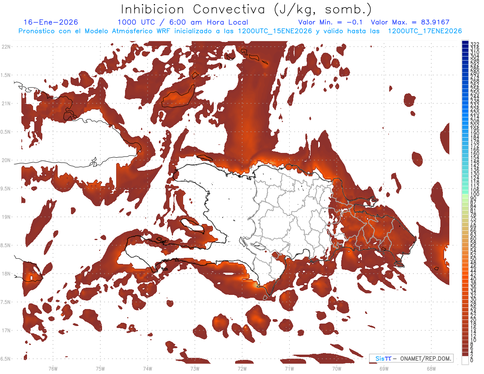This screenshot has width=484, height=374.
Task: Select the date text '16-Ene-2026'
Action: [51, 22]
